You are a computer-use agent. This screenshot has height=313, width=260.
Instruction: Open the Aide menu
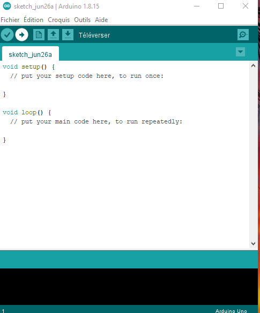point(101,20)
